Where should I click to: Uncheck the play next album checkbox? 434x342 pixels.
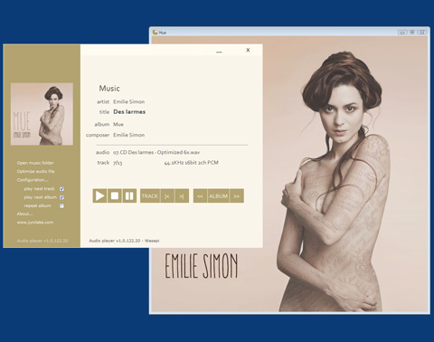click(x=61, y=197)
